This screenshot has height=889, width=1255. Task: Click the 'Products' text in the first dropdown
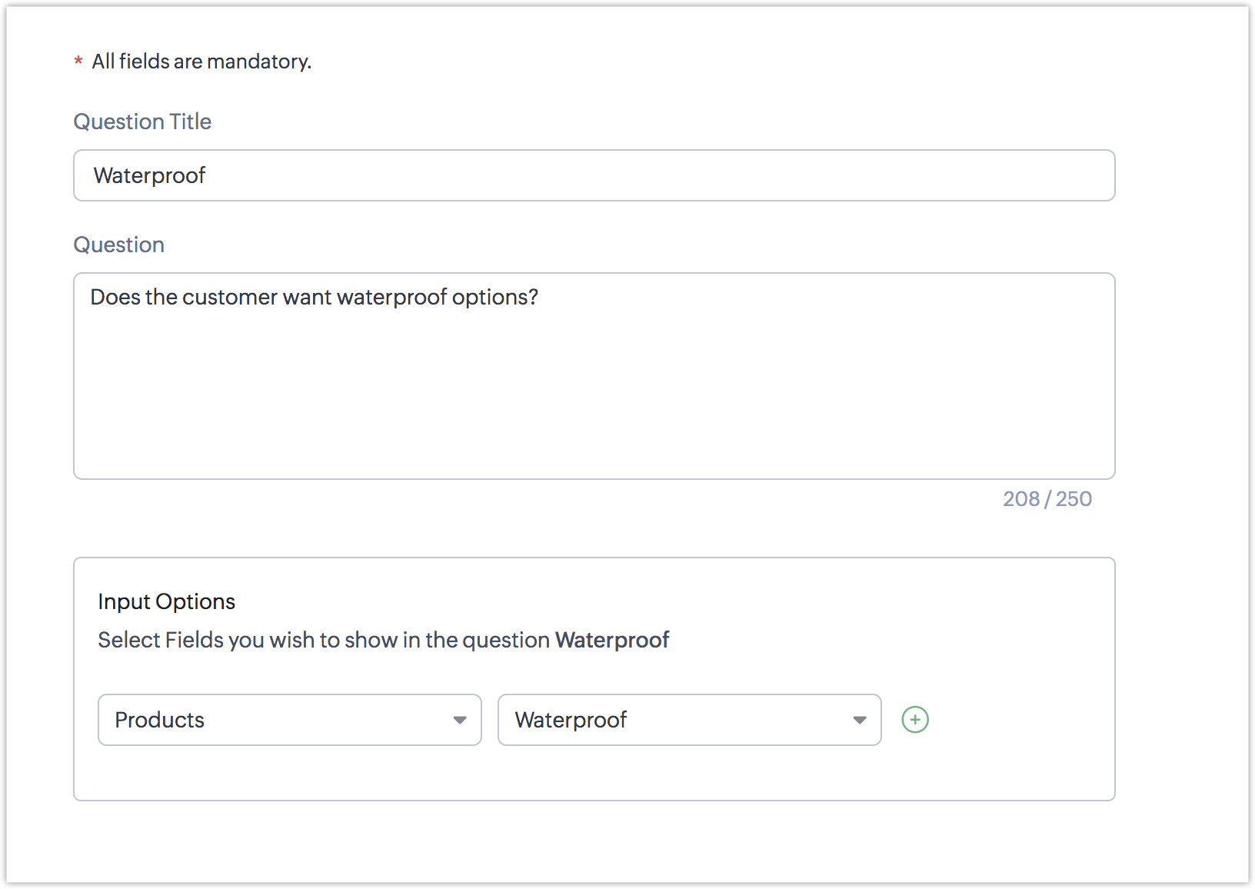tap(159, 720)
